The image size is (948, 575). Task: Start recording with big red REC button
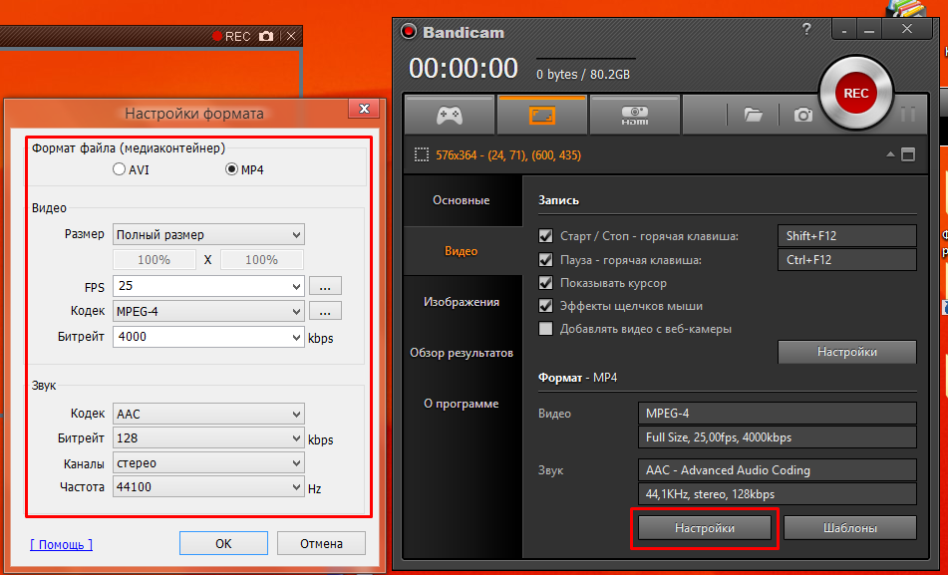tap(855, 93)
